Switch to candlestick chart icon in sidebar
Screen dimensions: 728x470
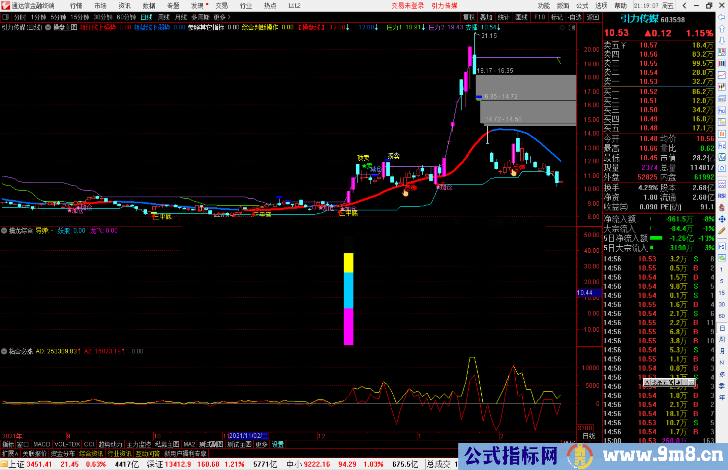[722, 87]
